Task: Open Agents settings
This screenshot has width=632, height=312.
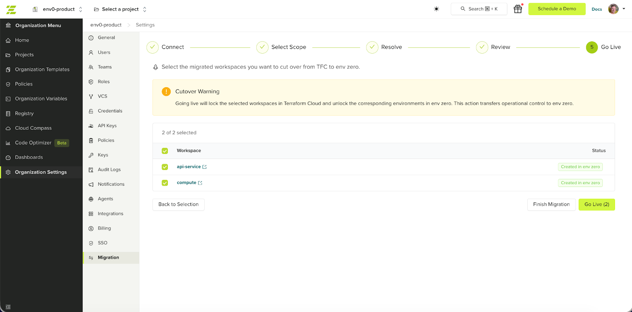Action: pos(111,199)
